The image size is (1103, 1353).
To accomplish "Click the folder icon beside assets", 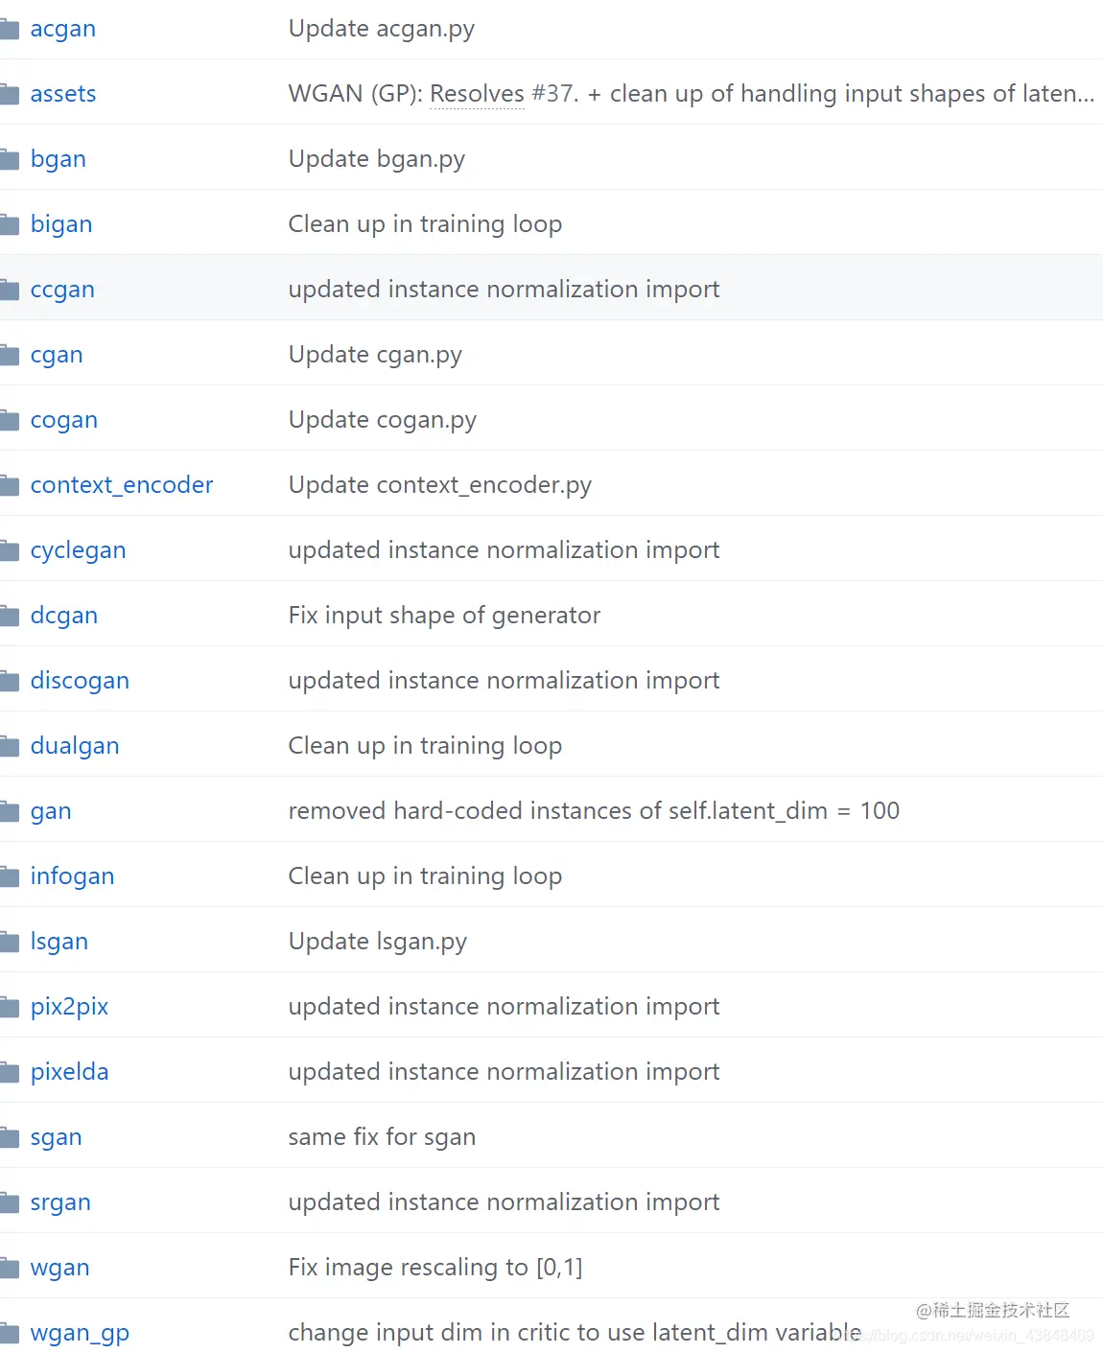I will (x=9, y=95).
